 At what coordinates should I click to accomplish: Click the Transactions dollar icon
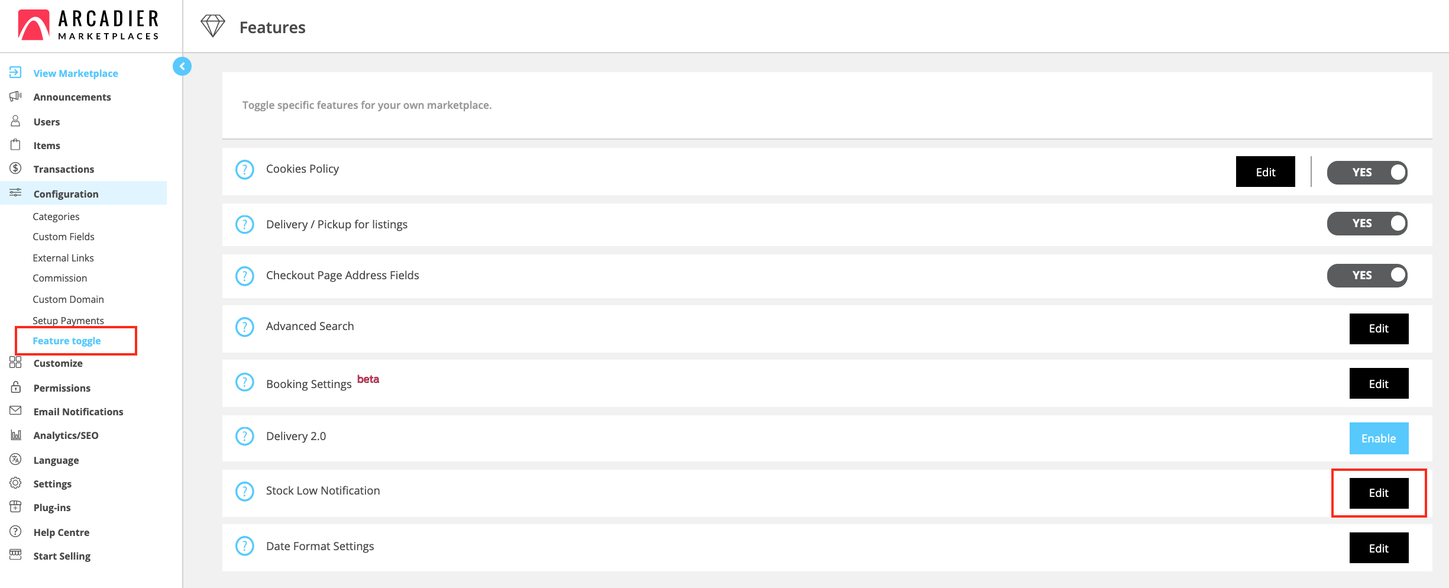coord(16,169)
